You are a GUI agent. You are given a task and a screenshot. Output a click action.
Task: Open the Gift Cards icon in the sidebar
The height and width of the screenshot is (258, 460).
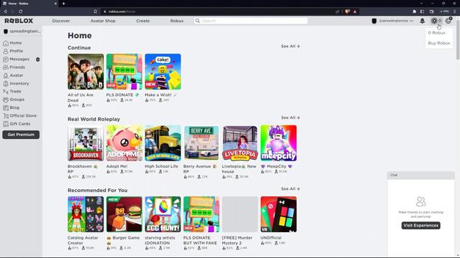pos(6,124)
